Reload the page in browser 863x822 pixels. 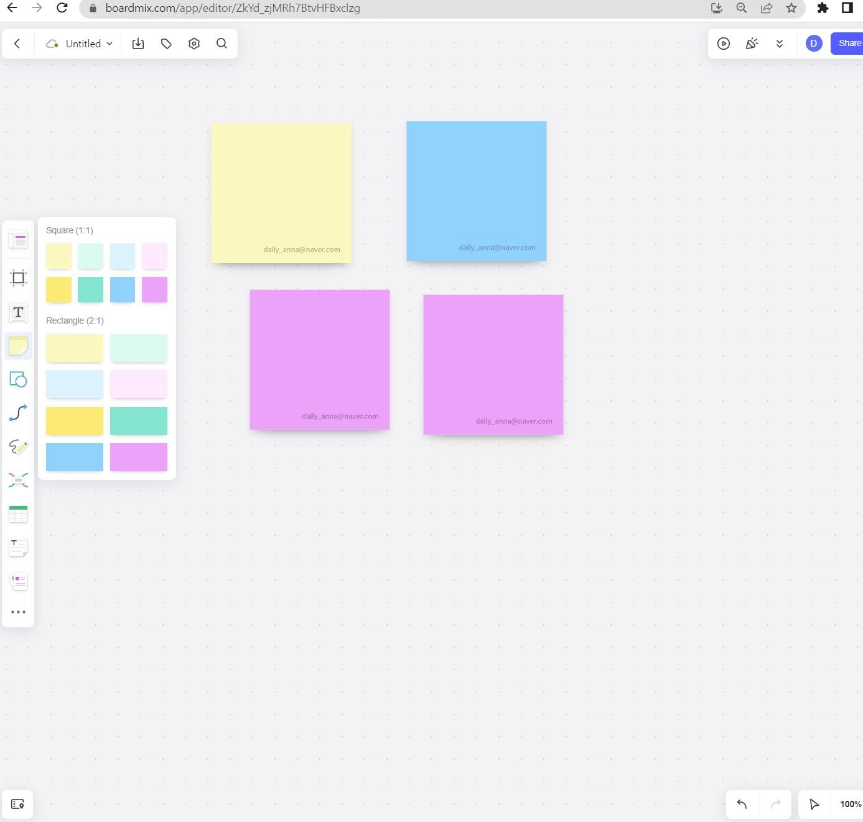pyautogui.click(x=62, y=8)
